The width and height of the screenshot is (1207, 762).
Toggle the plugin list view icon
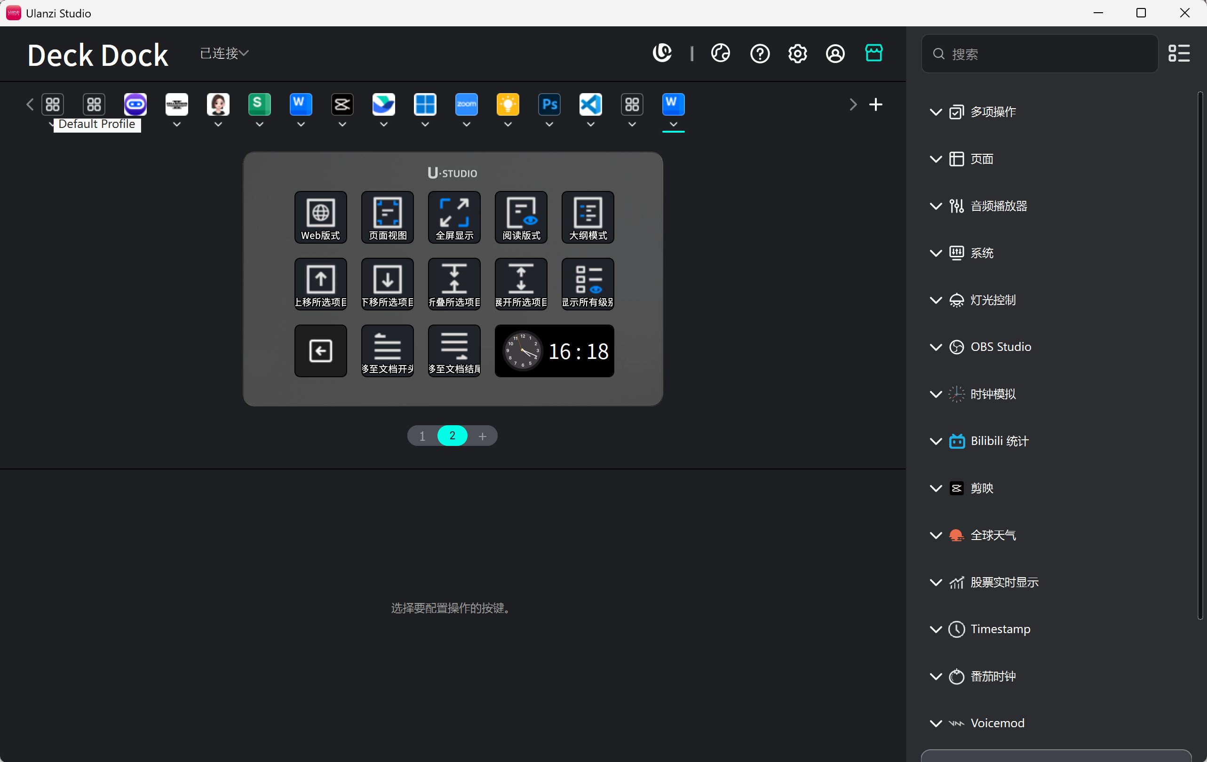[1178, 53]
